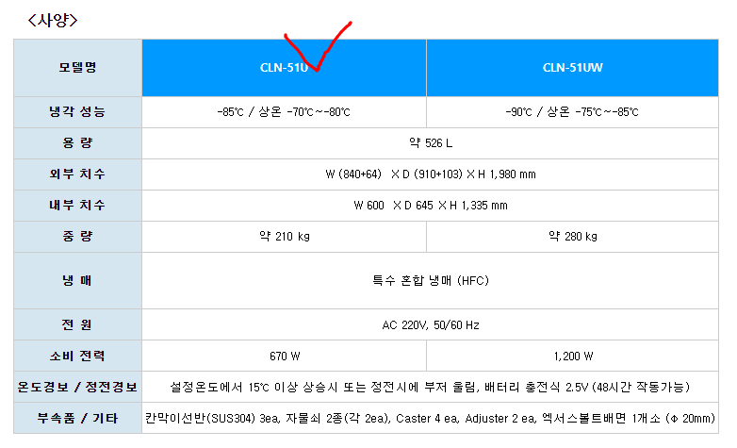Screen dimensions: 737x448
Task: Select the 약 210 kg weight cell
Action: [x=283, y=236]
